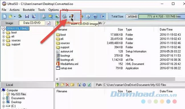This screenshot has width=185, height=109.
Task: Open the Bootable menu
Action: [29, 10]
